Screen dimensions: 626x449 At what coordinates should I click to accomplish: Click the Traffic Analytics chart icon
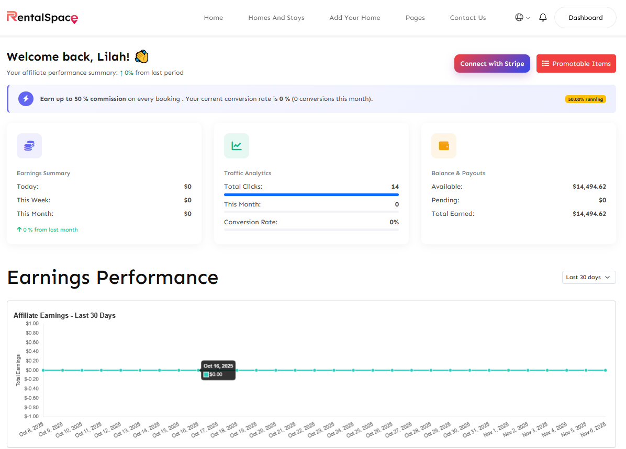click(237, 146)
